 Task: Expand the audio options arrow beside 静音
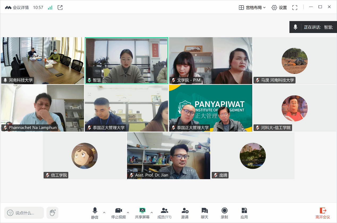[x=104, y=212]
